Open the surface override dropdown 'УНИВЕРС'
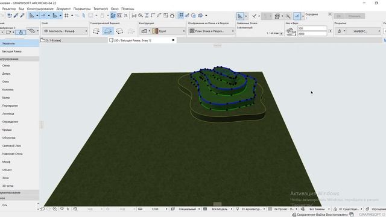This screenshot has width=386, height=217. (x=364, y=31)
